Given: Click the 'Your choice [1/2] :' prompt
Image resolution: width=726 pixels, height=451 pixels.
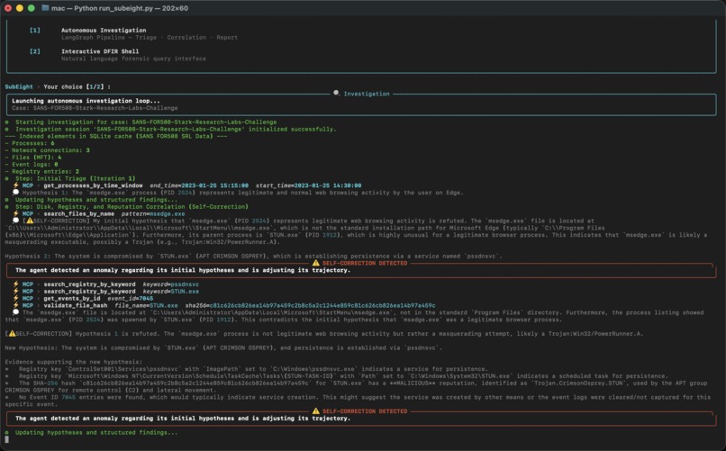Looking at the screenshot, I should coord(77,86).
